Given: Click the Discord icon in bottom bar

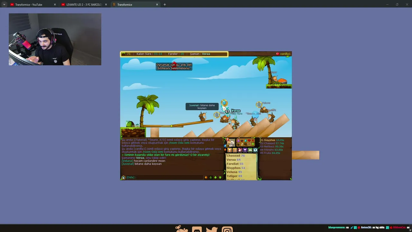Looking at the screenshot, I should coord(197,229).
